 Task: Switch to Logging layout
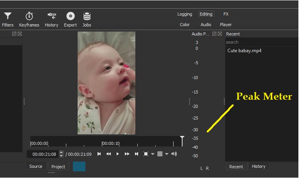(185, 14)
